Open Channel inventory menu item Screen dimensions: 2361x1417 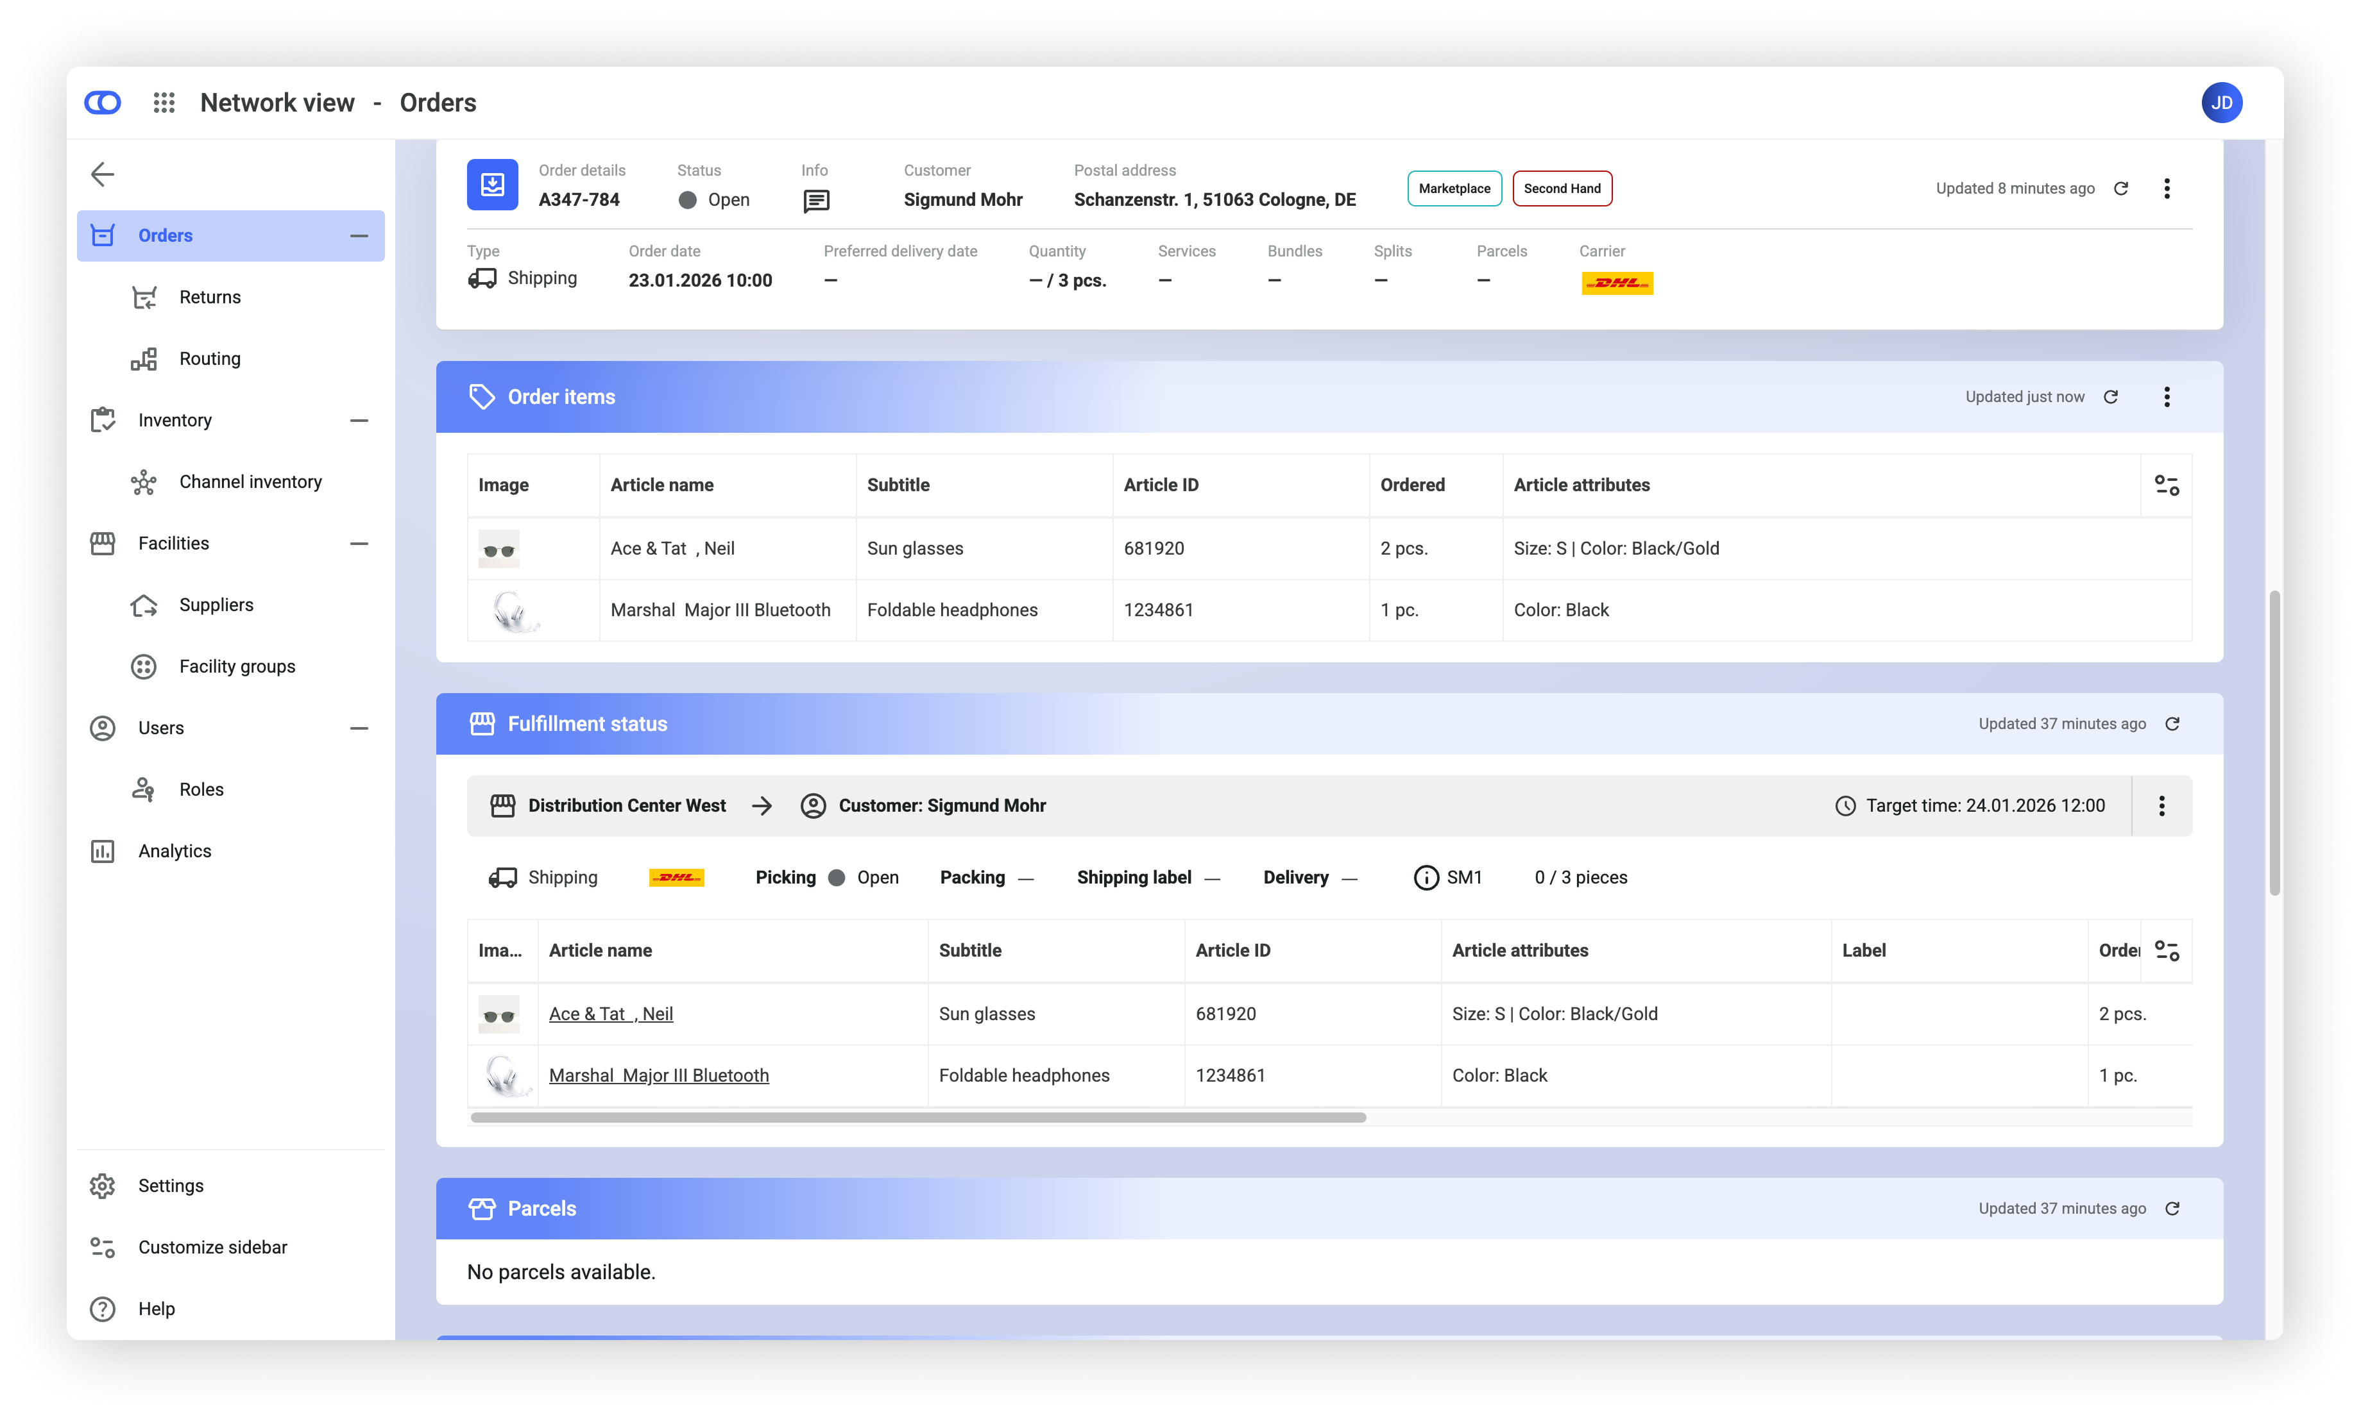[250, 482]
